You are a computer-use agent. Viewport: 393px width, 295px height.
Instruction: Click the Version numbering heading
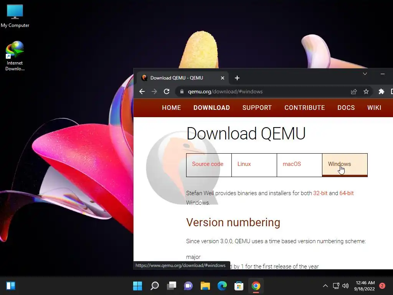tap(233, 222)
